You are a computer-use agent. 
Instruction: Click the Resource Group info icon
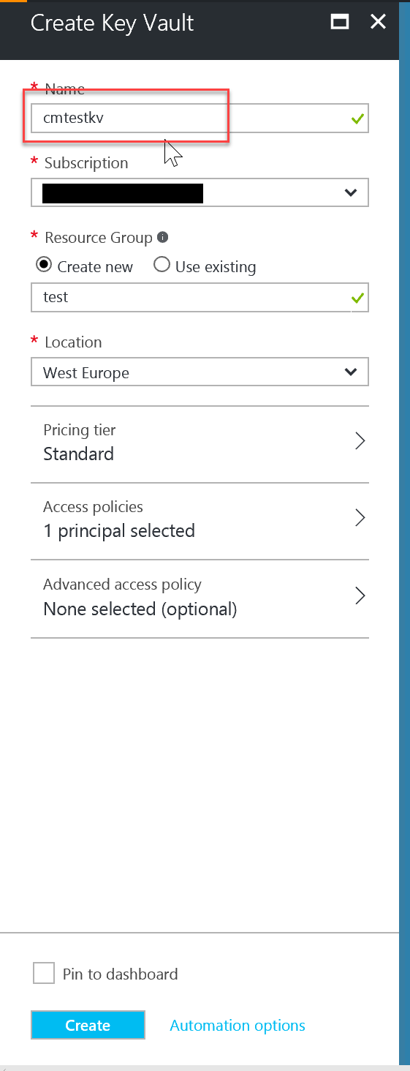tap(163, 237)
